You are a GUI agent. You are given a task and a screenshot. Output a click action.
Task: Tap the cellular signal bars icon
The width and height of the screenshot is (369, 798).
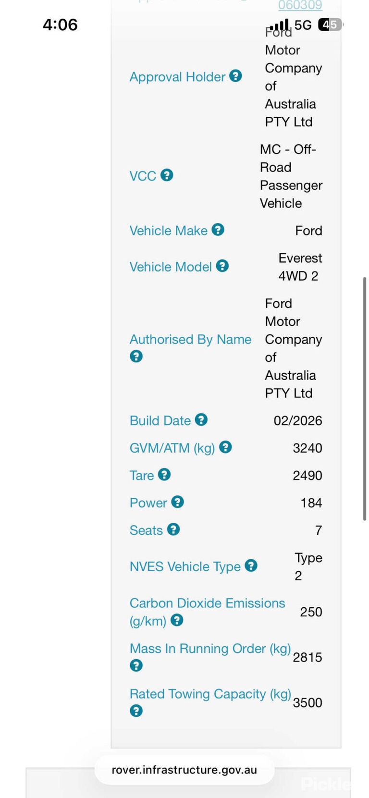coord(279,25)
